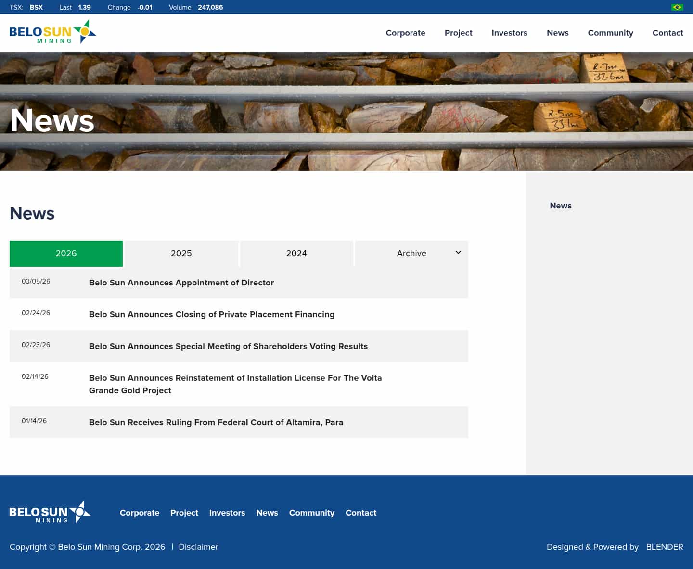Expand the Archive year dropdown
The width and height of the screenshot is (693, 569).
point(411,253)
